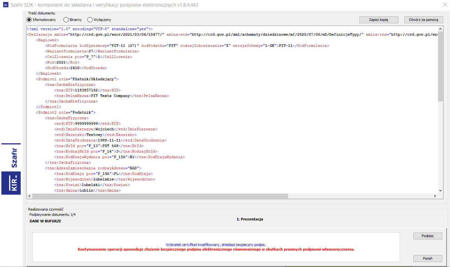Click the vertical scrollbar thumb
The width and height of the screenshot is (450, 267).
tap(440, 66)
